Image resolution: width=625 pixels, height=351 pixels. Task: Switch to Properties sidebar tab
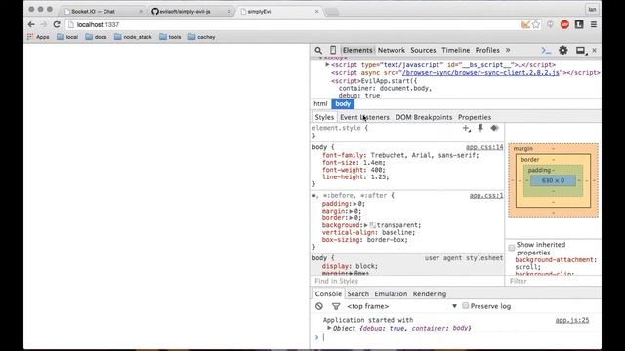(475, 117)
